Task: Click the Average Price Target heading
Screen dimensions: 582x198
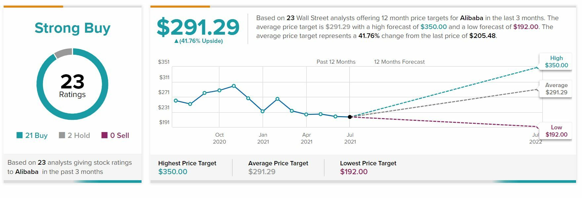Action: [278, 163]
